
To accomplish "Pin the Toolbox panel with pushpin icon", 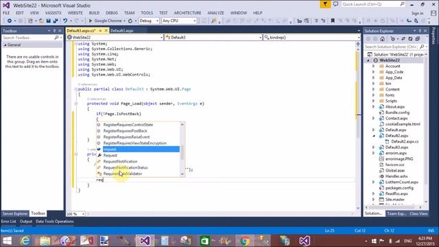I will coord(54,31).
